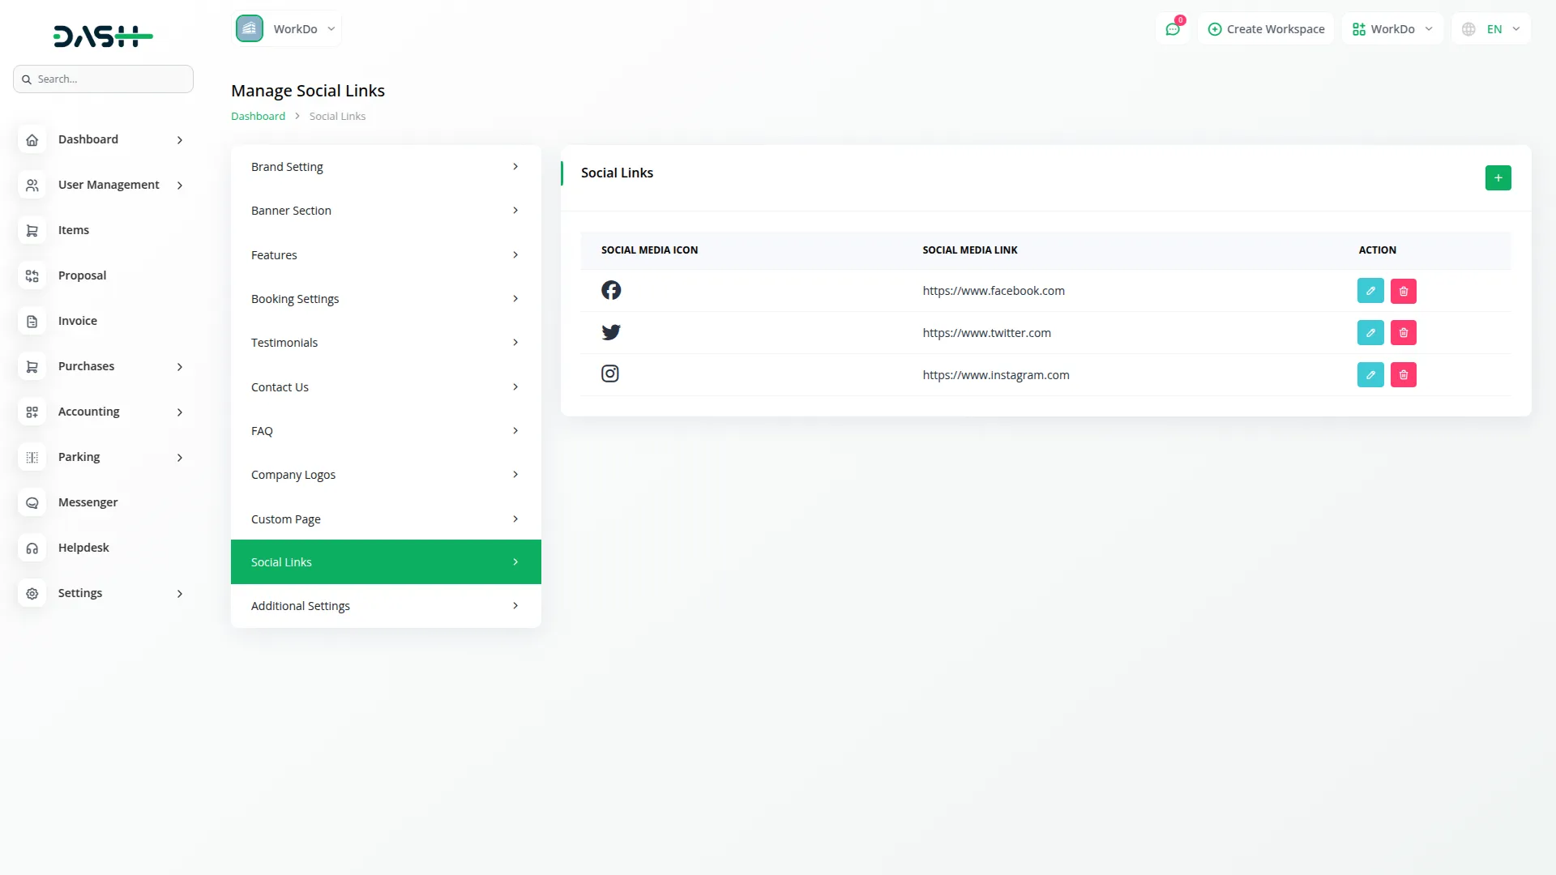
Task: Click the Invoice sidebar item
Action: [x=77, y=321]
